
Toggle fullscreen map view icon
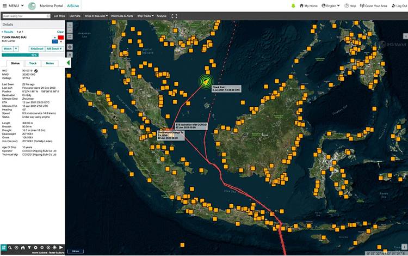coord(174,16)
